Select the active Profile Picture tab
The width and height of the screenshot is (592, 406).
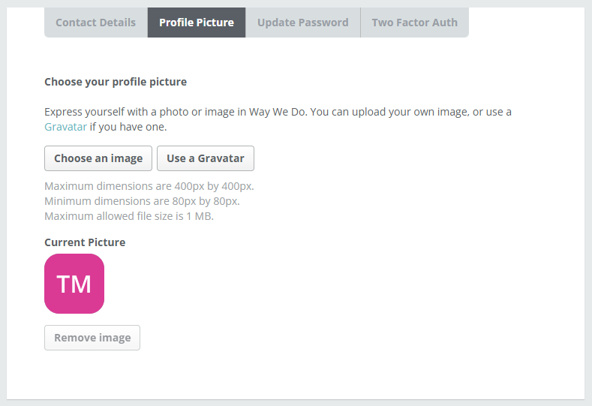click(197, 23)
